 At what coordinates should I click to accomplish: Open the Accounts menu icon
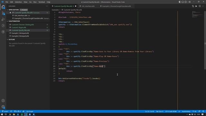point(3,101)
